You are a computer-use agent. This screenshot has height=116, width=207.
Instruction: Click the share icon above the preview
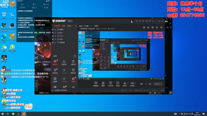tap(161, 27)
